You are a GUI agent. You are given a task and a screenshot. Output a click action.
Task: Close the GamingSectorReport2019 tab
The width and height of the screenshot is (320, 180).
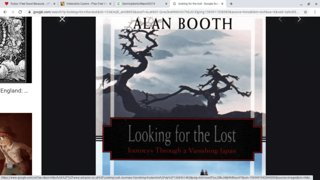166,4
